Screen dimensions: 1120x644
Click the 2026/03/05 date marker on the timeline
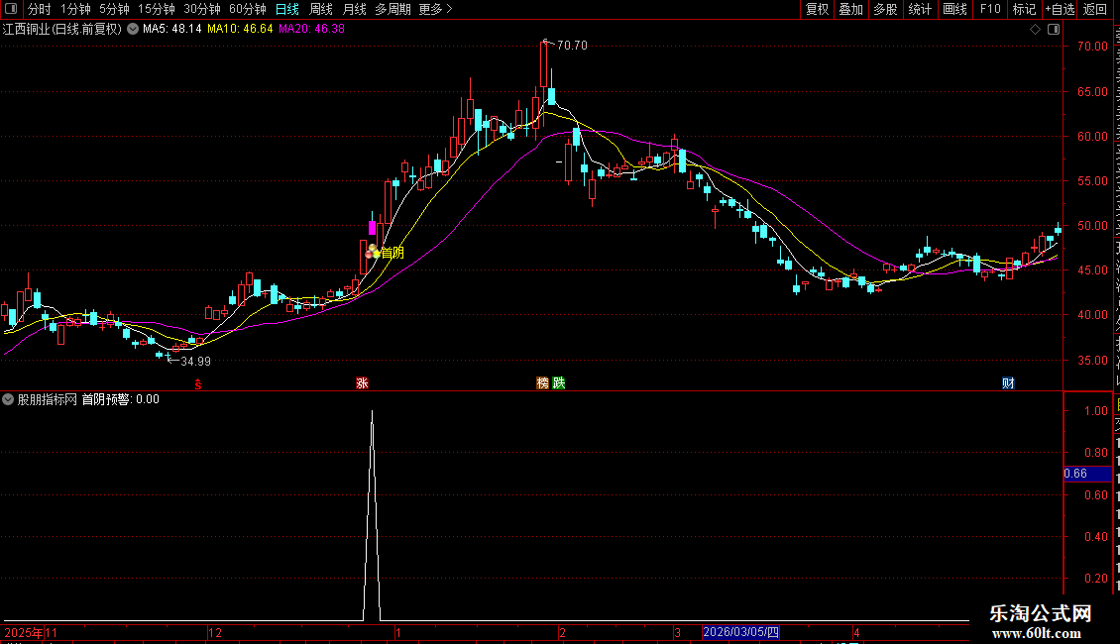pos(740,632)
